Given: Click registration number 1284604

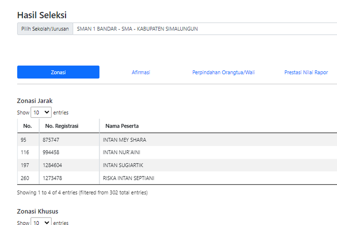Looking at the screenshot, I should pyautogui.click(x=53, y=165).
